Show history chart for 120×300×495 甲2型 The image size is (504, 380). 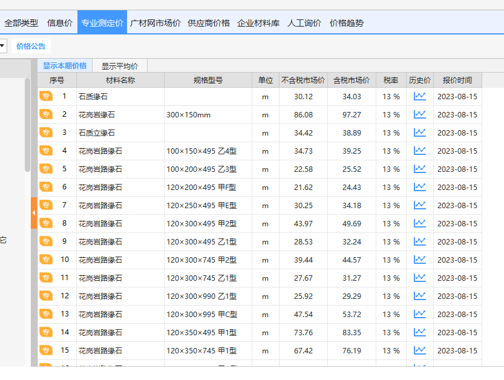[x=419, y=223]
